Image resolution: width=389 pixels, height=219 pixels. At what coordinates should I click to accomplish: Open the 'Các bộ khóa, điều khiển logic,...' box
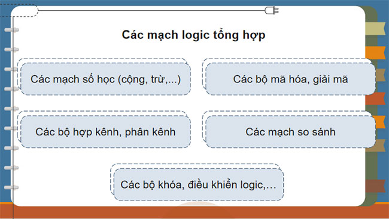[199, 184]
